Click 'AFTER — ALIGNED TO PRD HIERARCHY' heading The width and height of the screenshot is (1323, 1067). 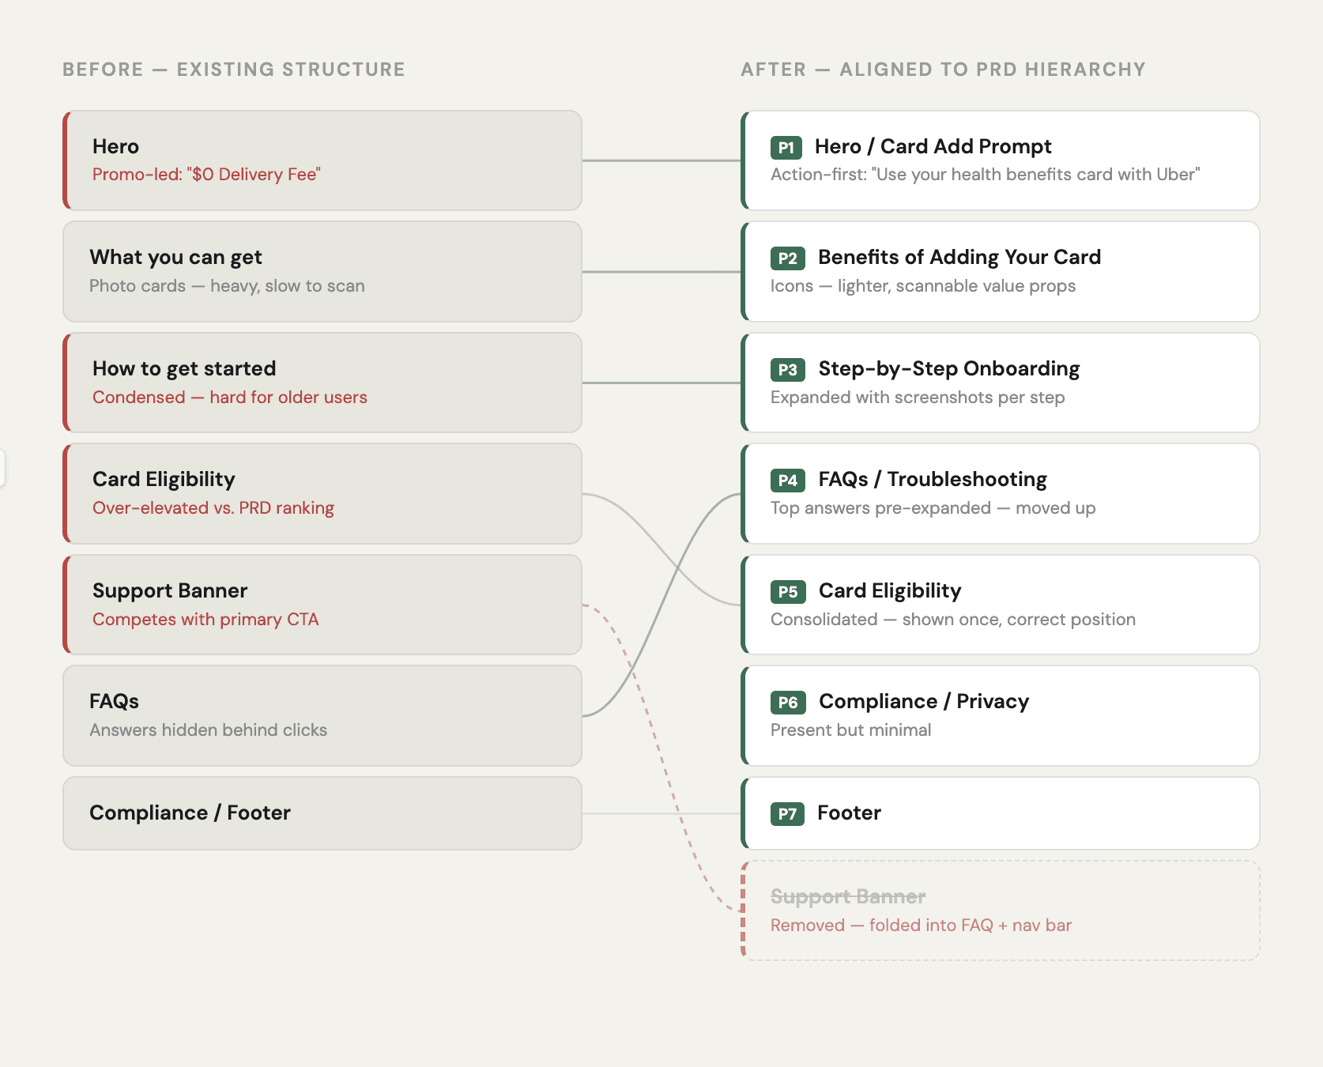[x=943, y=70]
